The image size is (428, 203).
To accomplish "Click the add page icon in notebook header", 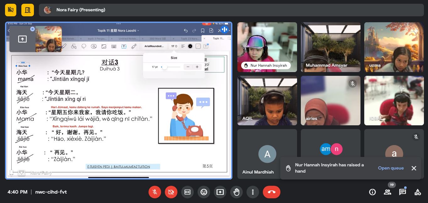I will point(211,30).
